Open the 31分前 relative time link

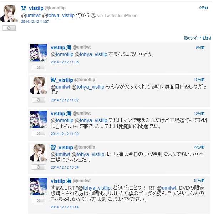pyautogui.click(x=199, y=181)
